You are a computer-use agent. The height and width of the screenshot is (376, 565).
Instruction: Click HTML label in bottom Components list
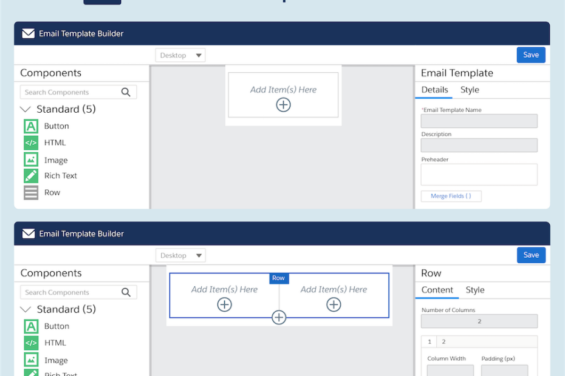pos(55,343)
